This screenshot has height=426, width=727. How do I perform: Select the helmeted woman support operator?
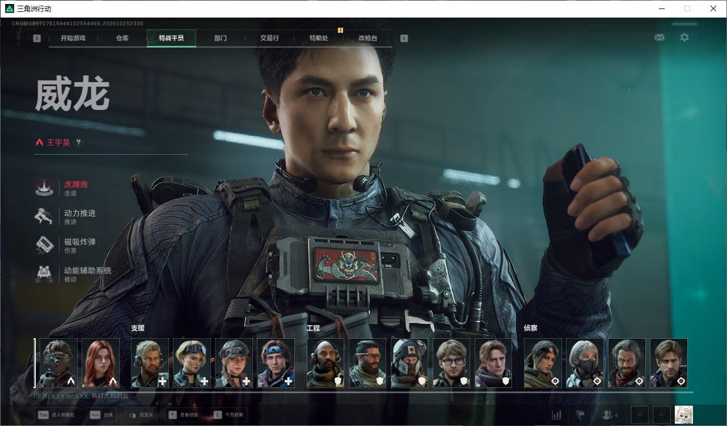point(234,363)
